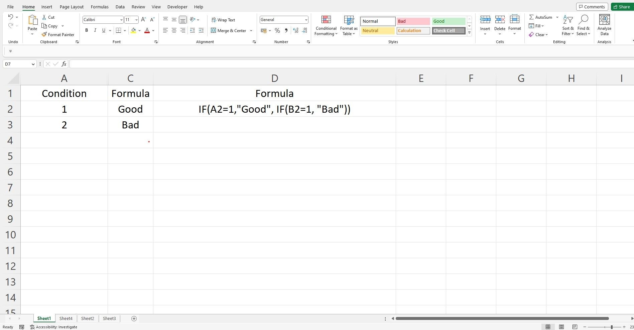Open the Copy dropdown arrow
634x330 pixels.
point(62,26)
